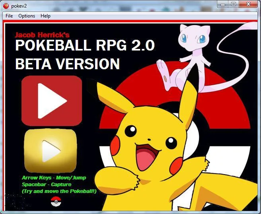Viewport: 261px width, 214px height.
Task: Click the 'Jacob Herrick's' red text
Action: [42, 35]
